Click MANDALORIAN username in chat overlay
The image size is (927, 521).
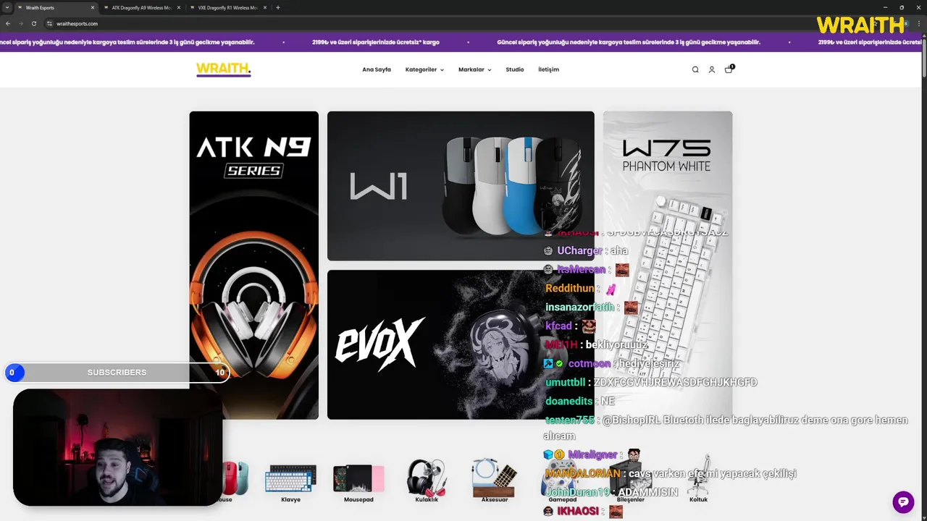tap(583, 473)
